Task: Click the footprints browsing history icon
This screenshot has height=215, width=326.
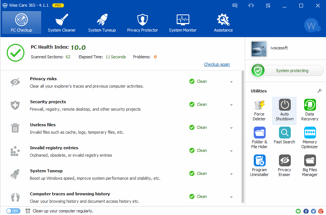Action: pos(16,197)
